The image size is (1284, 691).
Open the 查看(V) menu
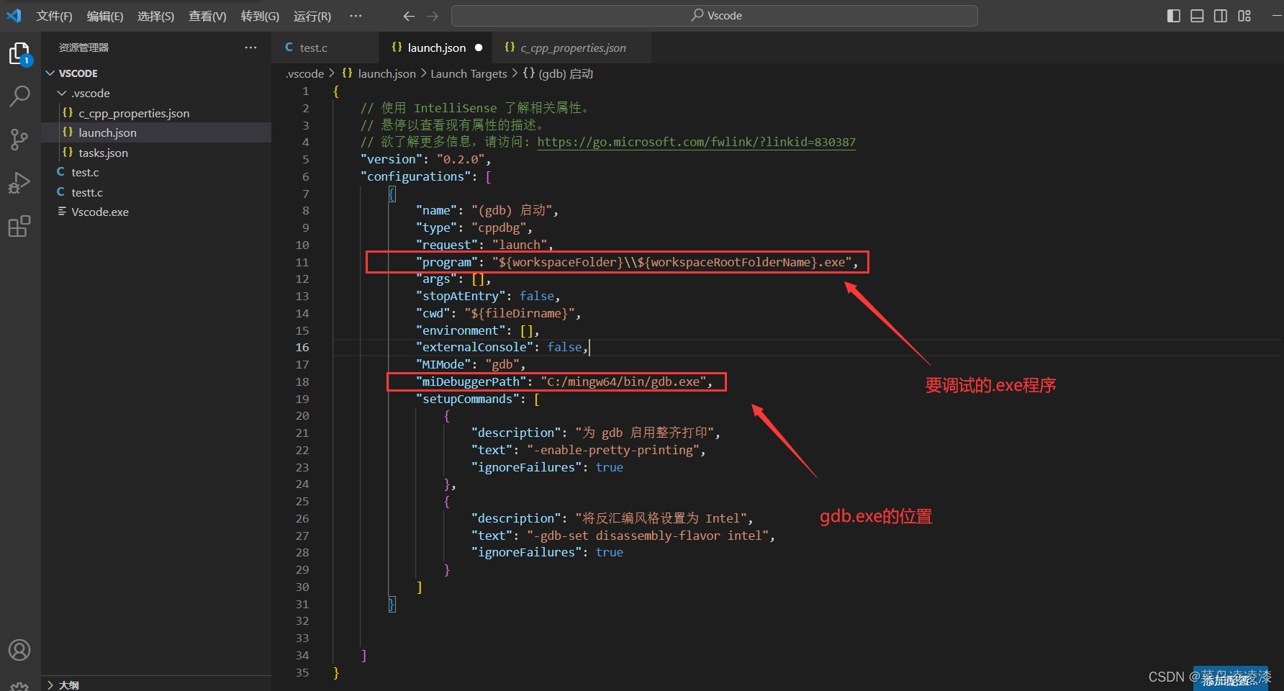207,16
